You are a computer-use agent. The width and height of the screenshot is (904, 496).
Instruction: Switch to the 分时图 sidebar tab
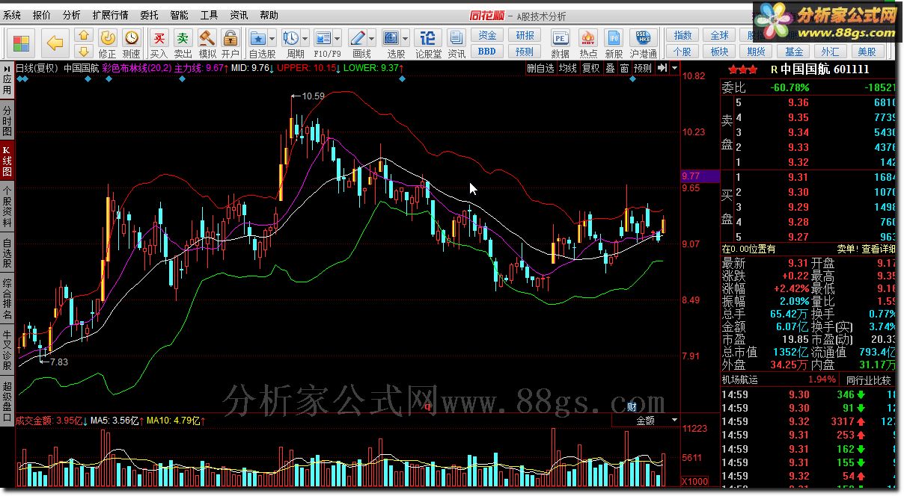click(7, 120)
